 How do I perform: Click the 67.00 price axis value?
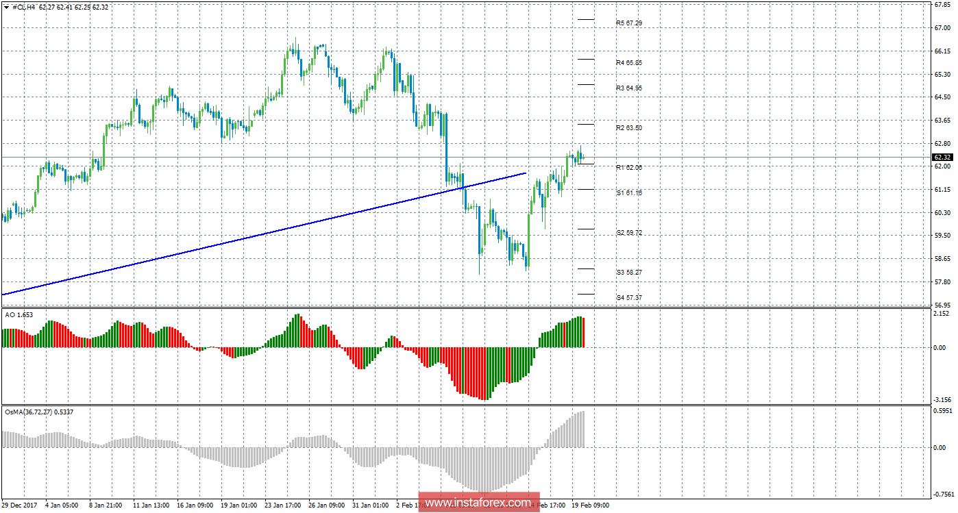tap(942, 28)
